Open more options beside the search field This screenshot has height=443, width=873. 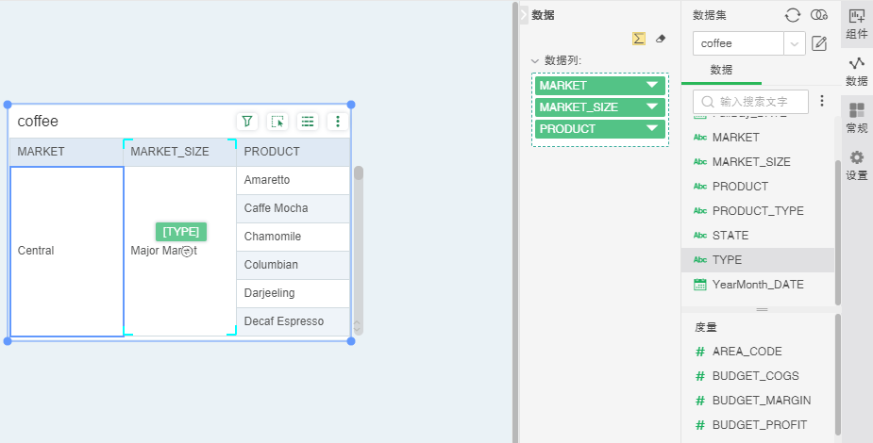pos(821,101)
